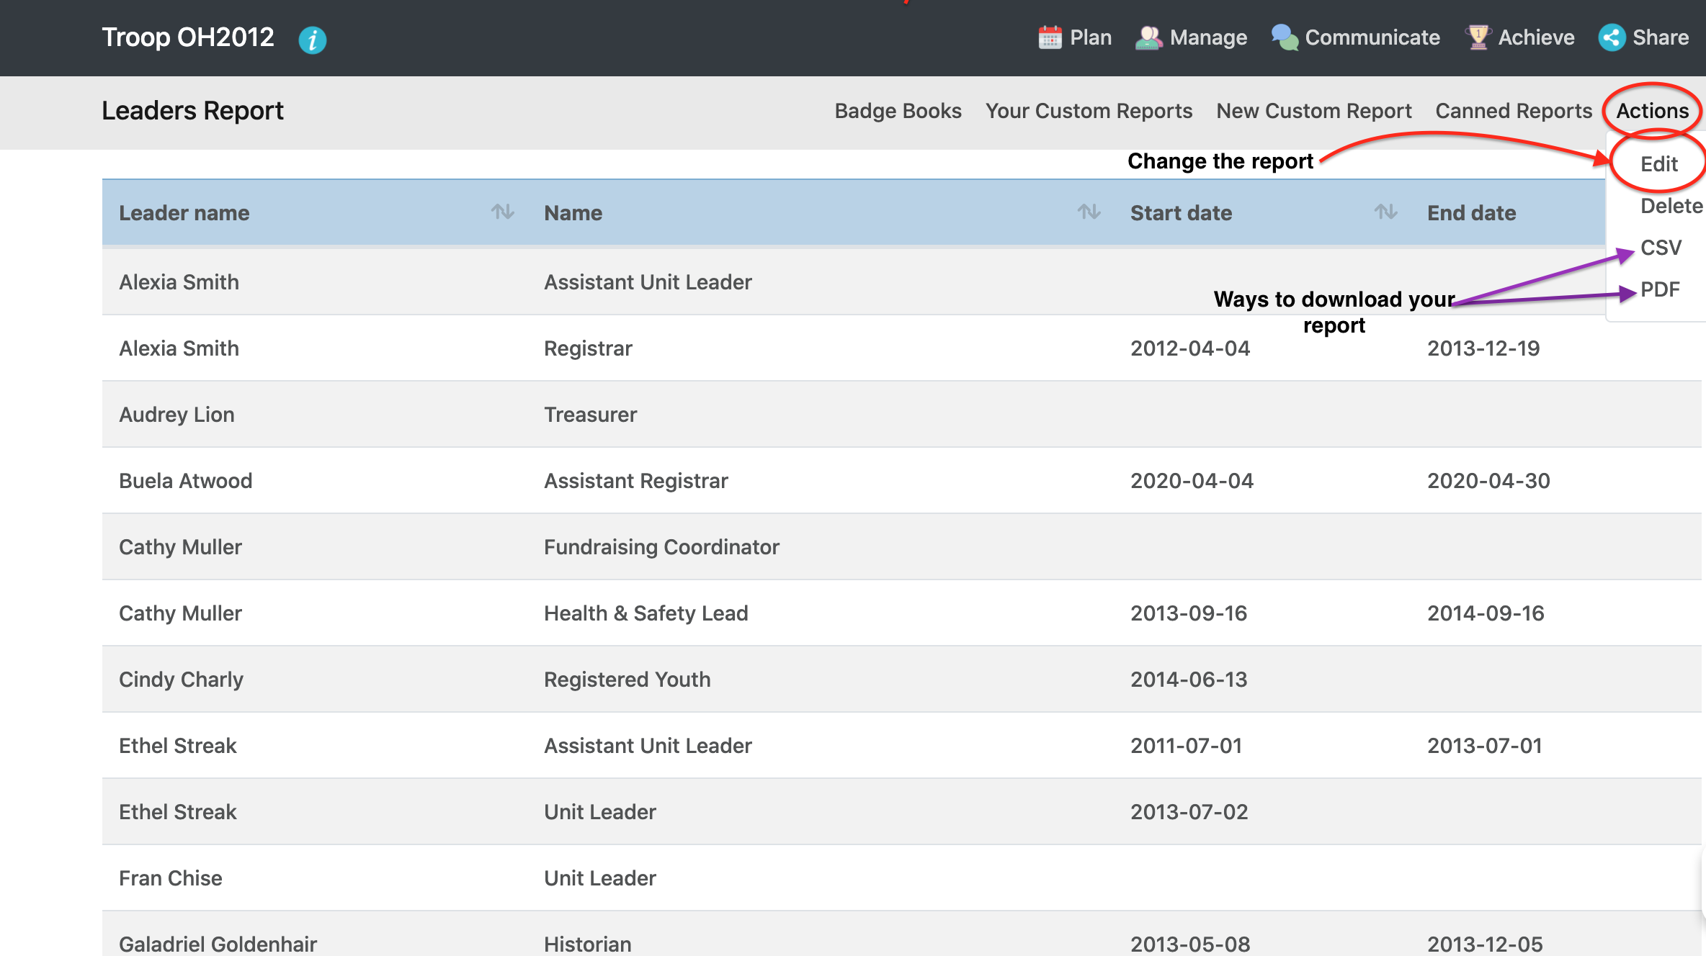The width and height of the screenshot is (1706, 956).
Task: Open the Actions dropdown menu
Action: click(x=1652, y=111)
